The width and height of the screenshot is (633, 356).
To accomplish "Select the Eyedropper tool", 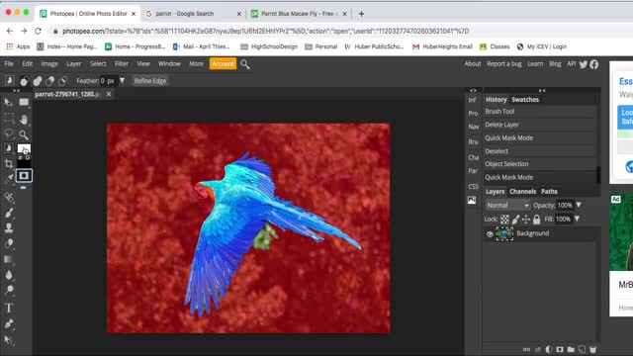I will (x=9, y=178).
